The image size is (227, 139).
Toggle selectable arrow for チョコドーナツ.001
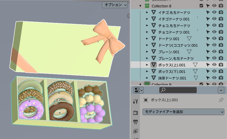pos(208,32)
